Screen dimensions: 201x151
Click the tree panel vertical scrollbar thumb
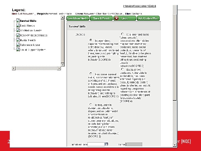pos(63,41)
